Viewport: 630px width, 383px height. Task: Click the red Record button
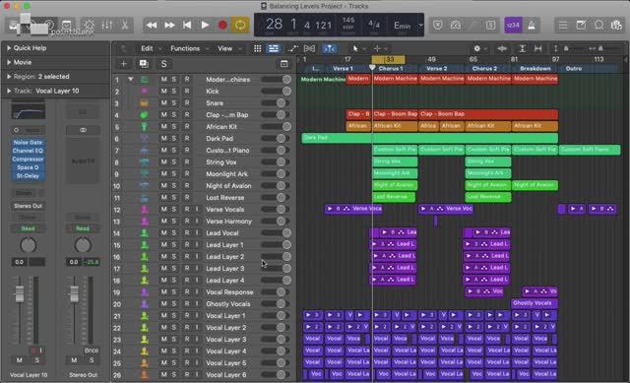click(x=222, y=25)
